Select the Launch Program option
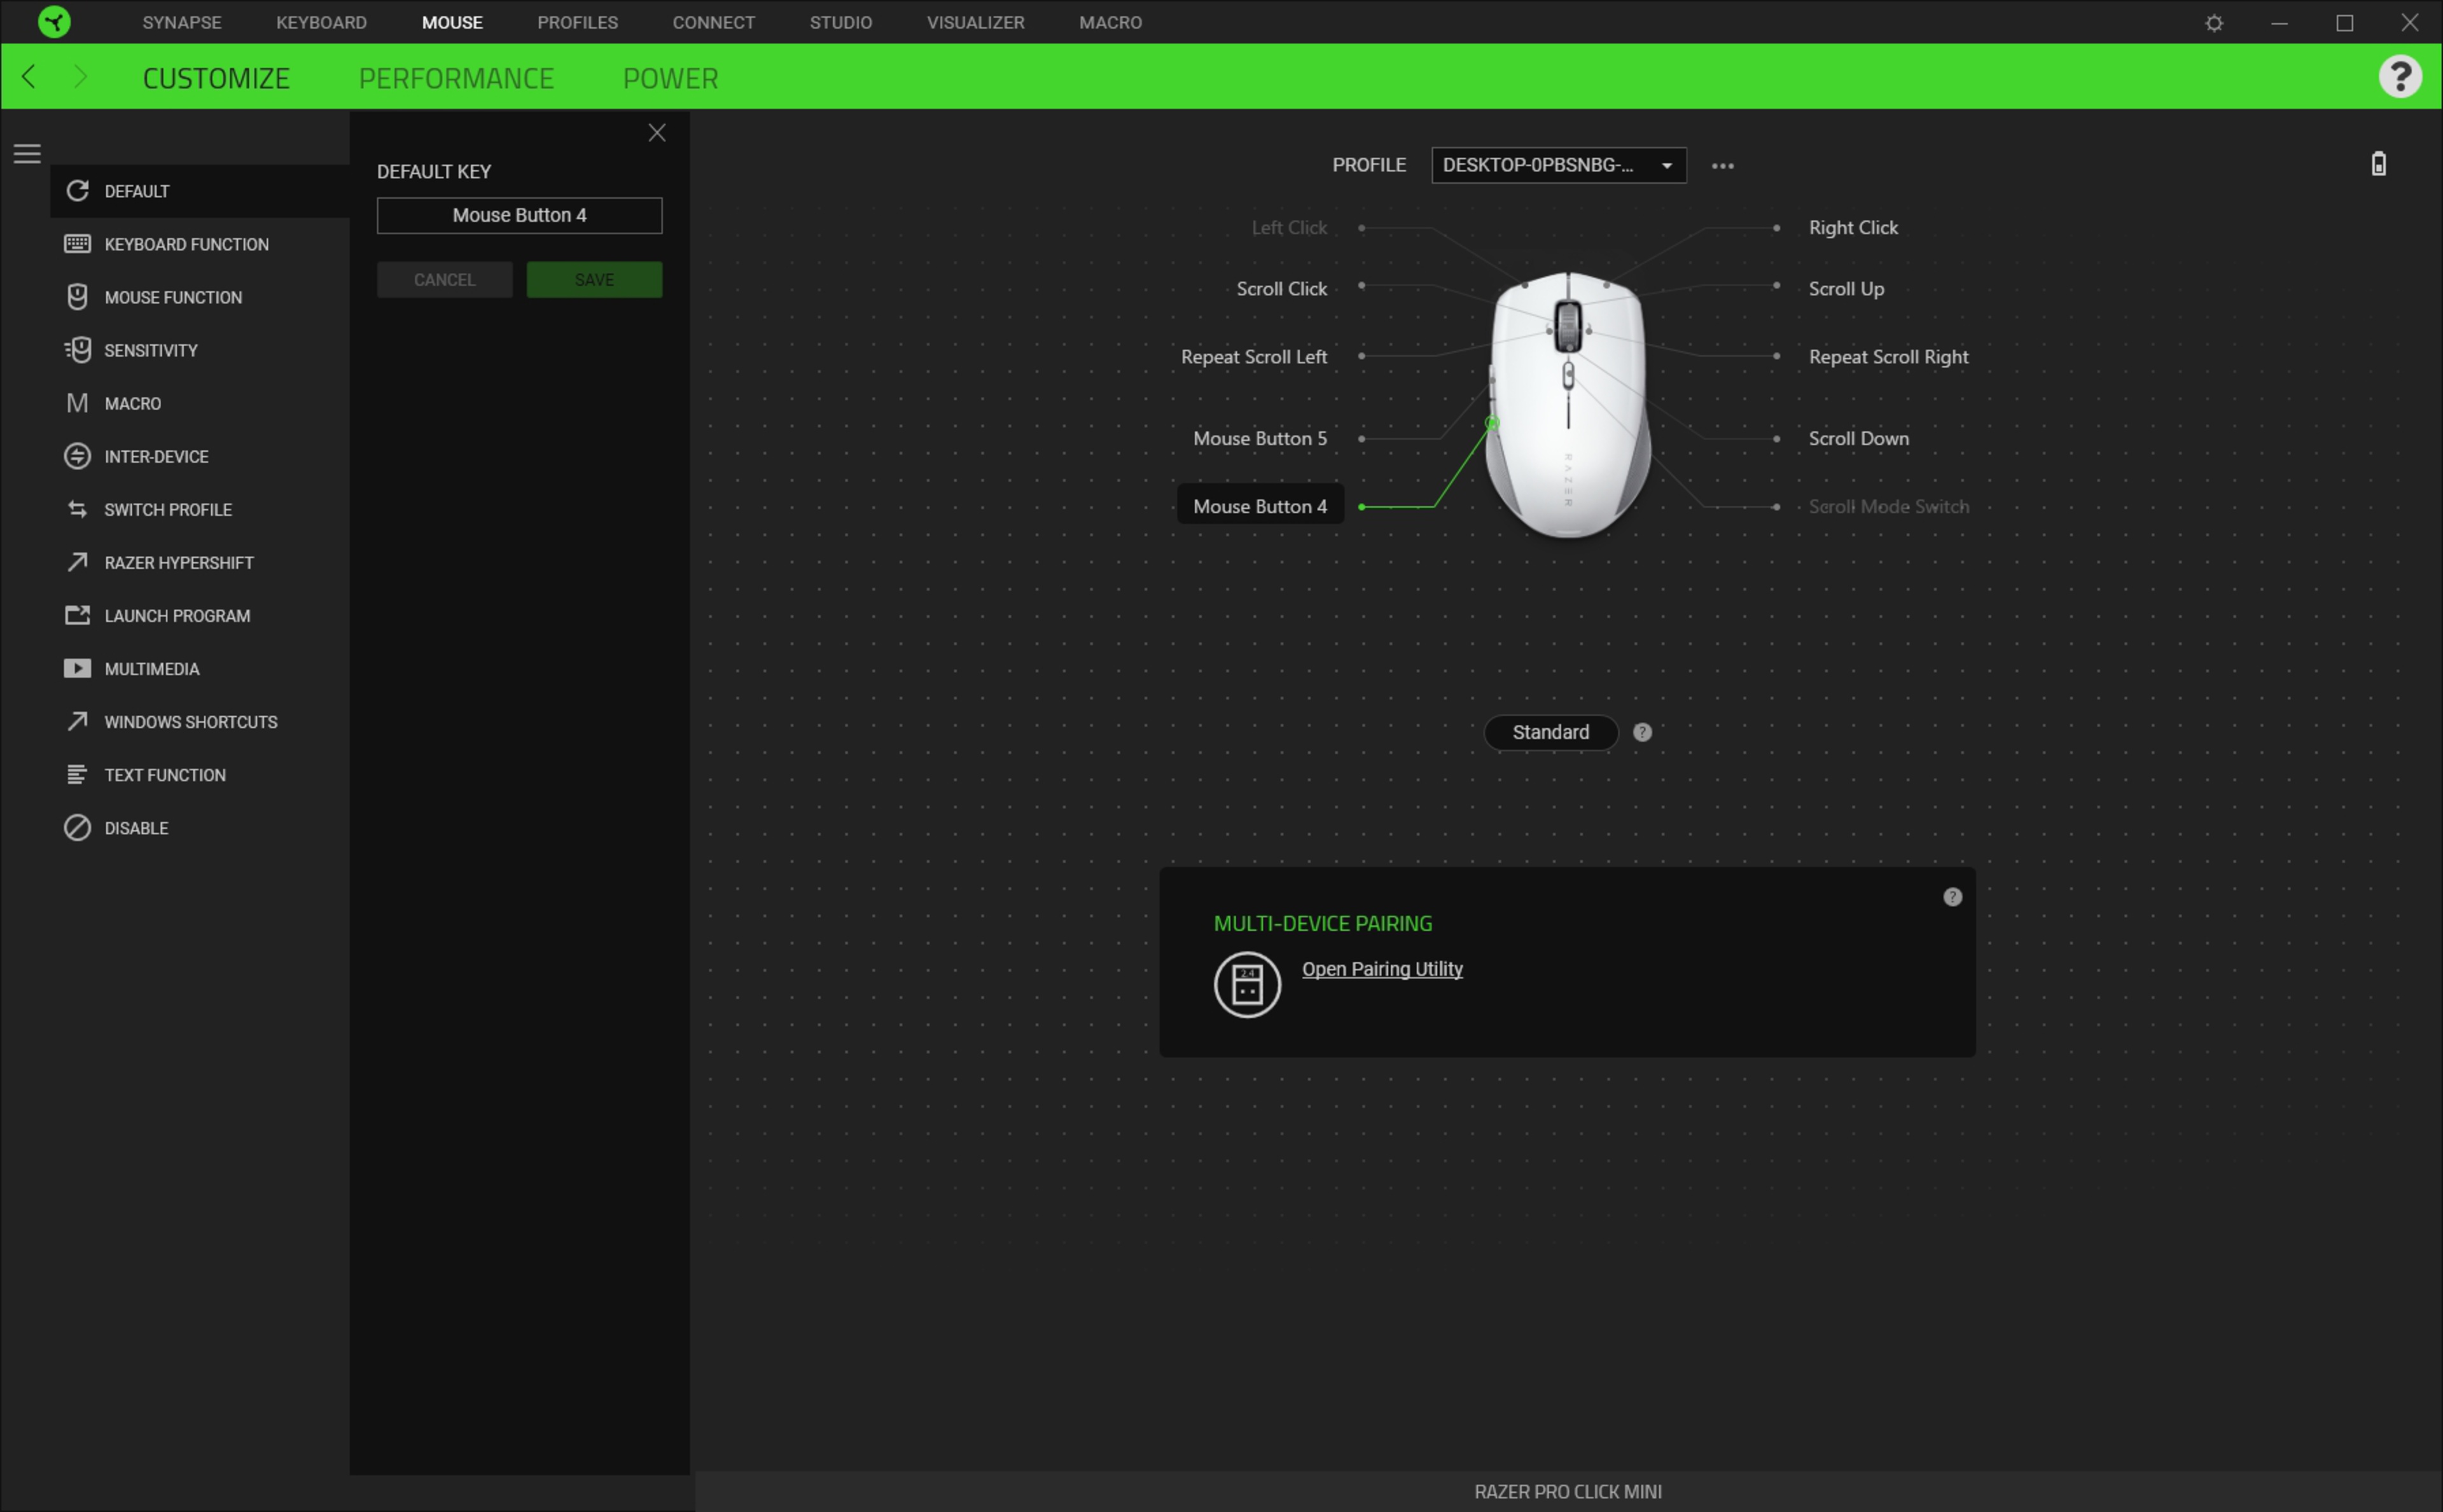Screen dimensions: 2443x1512 177,615
